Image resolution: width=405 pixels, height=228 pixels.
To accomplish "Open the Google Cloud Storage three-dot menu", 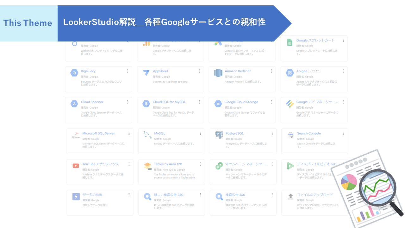I will coord(271,102).
